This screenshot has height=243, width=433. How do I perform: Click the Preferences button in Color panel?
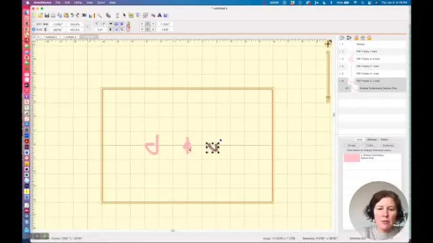pyautogui.click(x=388, y=145)
